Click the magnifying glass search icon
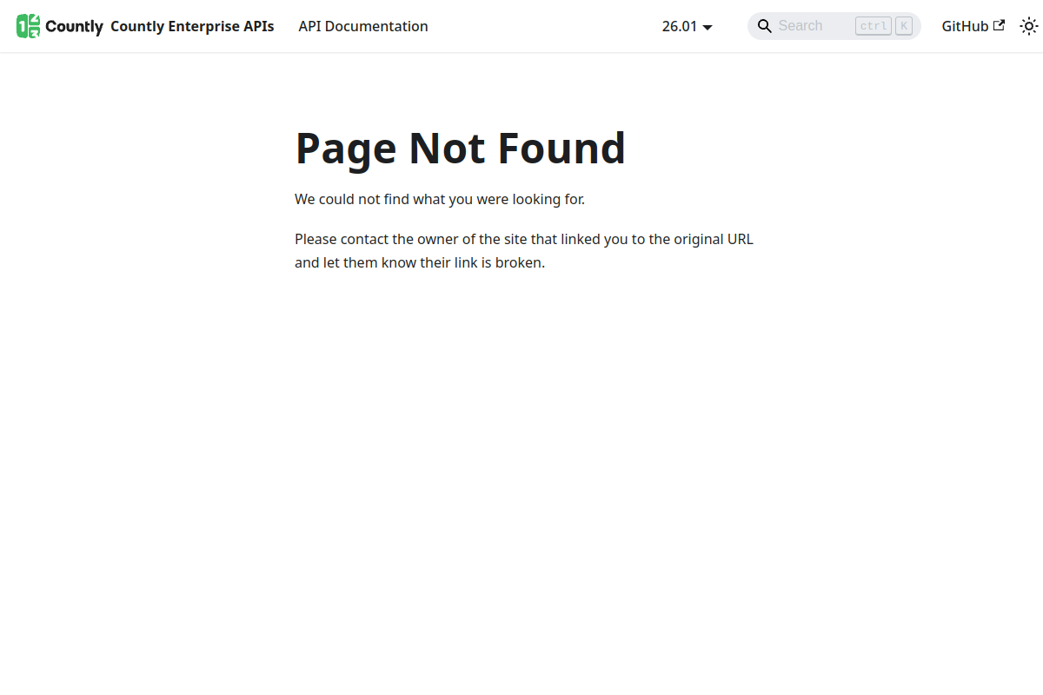Image resolution: width=1043 pixels, height=695 pixels. (765, 26)
